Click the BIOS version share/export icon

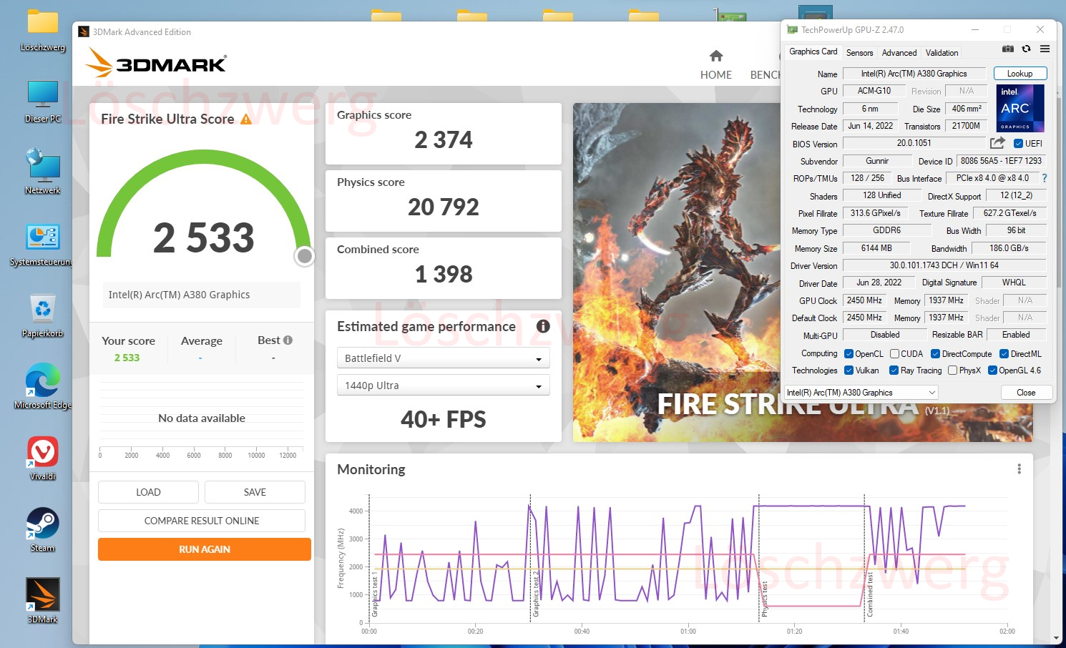tap(997, 143)
